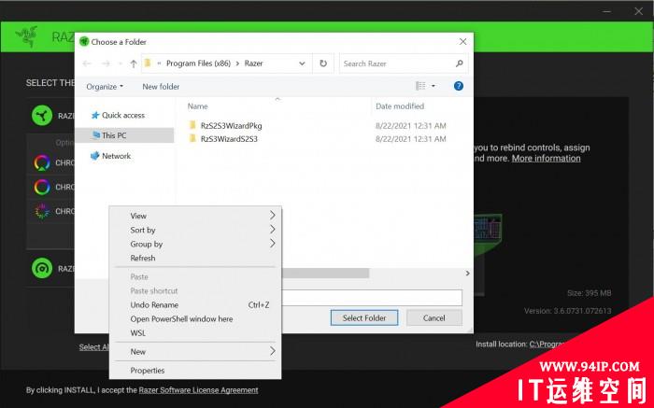Select the RzS3WizardS2S3 folder name
This screenshot has width=654, height=408.
click(x=229, y=139)
